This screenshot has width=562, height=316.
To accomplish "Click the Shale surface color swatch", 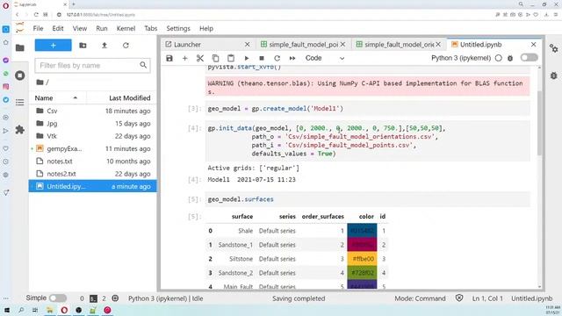I will tap(362, 231).
